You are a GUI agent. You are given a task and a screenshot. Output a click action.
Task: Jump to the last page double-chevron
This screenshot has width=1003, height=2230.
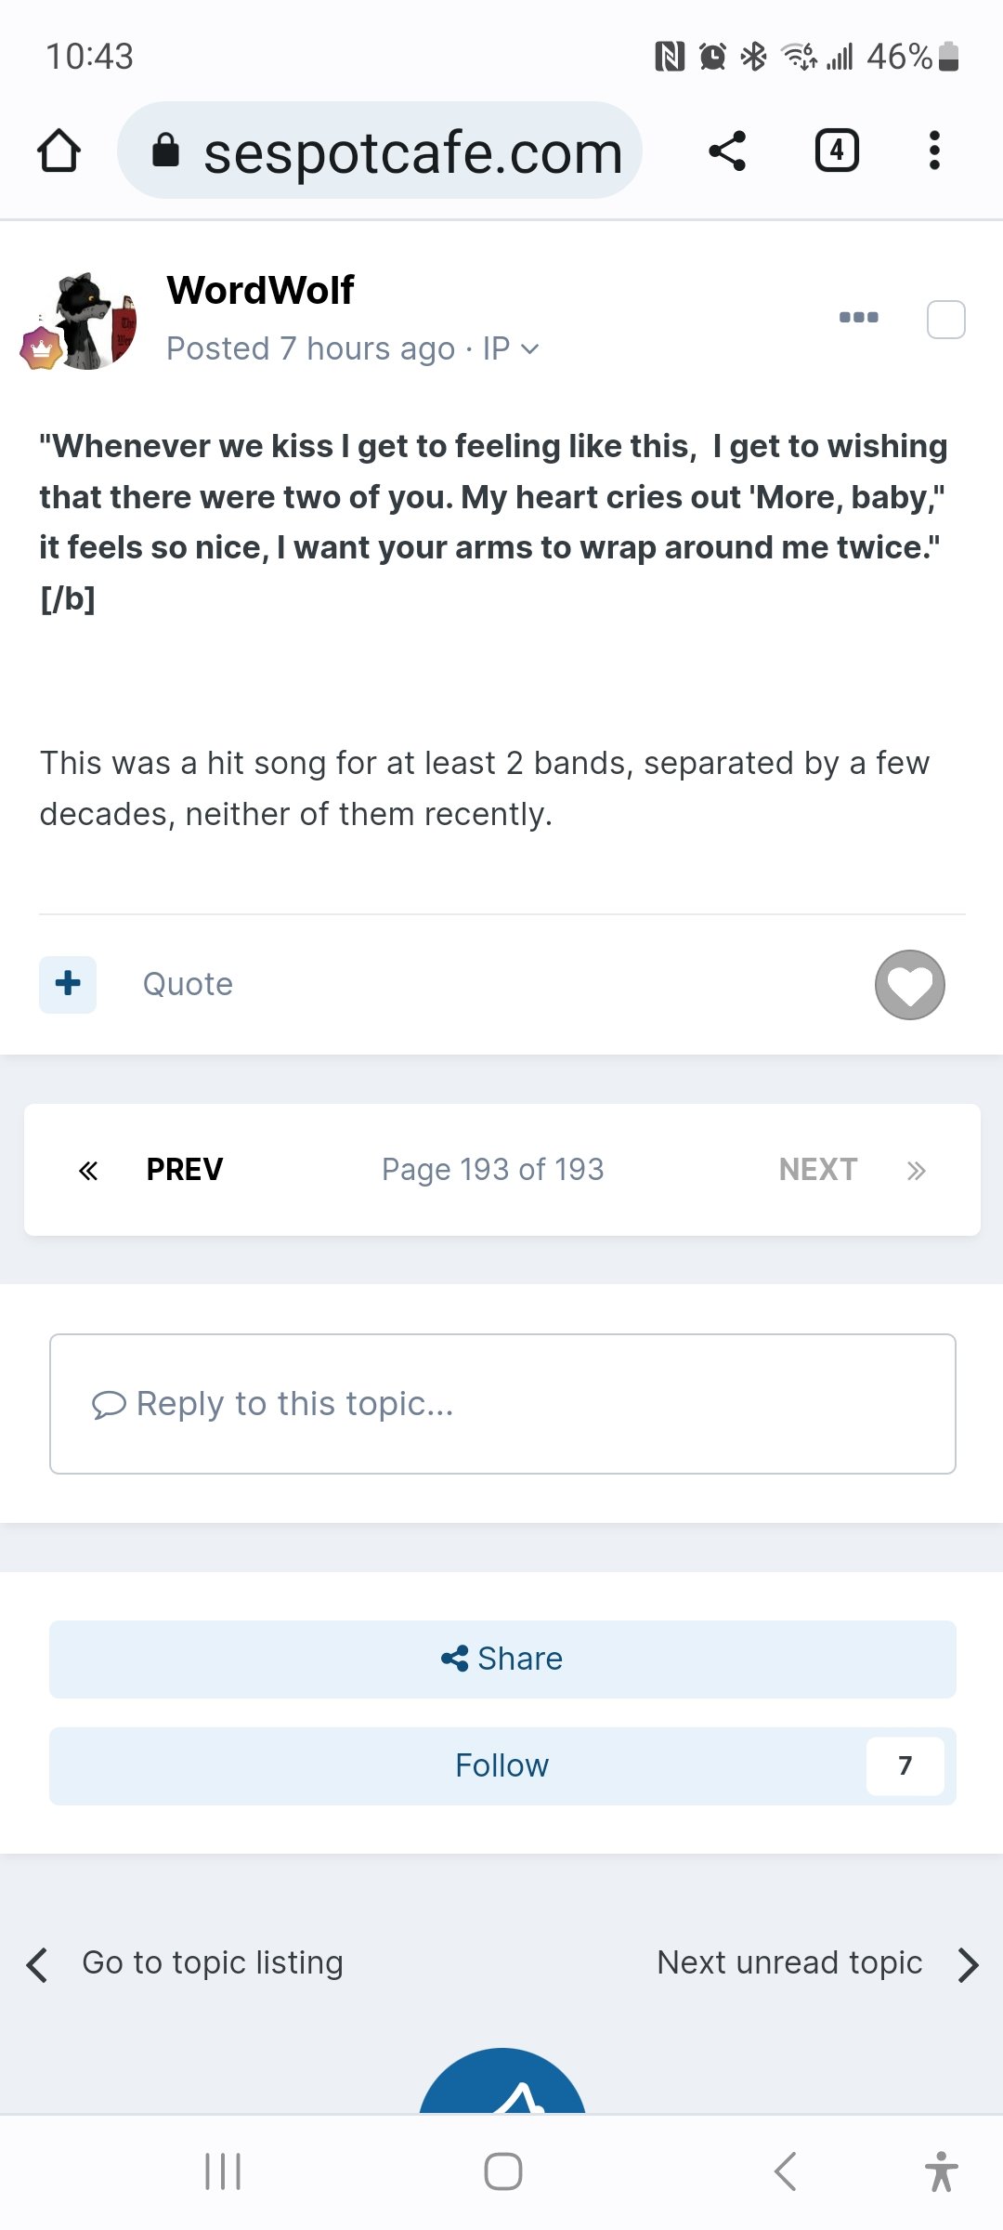pos(917,1171)
